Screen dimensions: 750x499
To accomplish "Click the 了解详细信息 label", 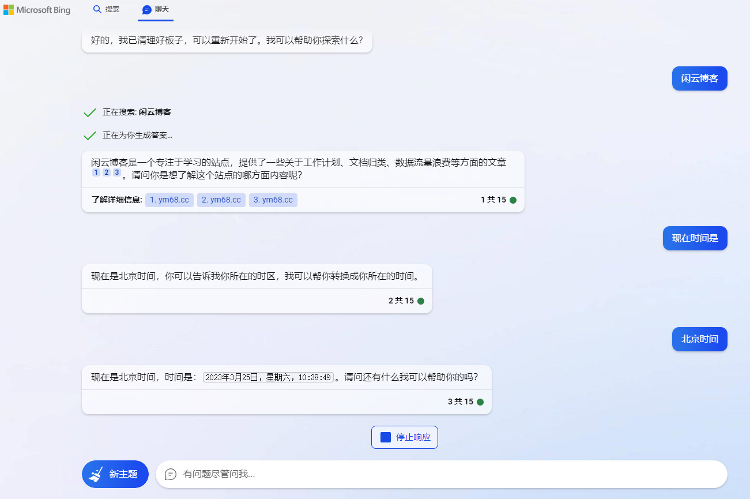I will (116, 200).
